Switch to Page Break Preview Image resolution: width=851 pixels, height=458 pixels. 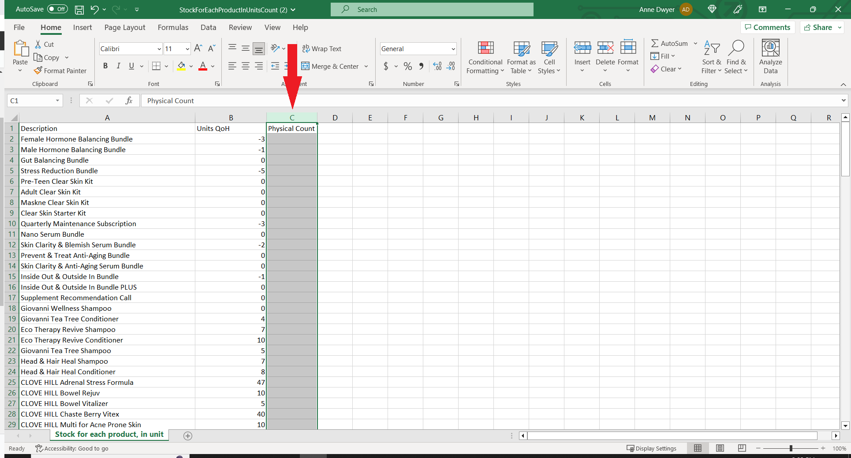742,448
